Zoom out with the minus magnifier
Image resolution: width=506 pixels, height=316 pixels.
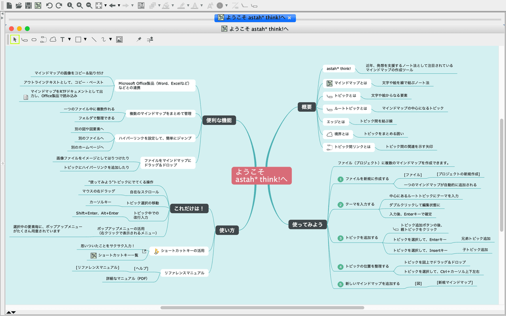(x=89, y=6)
